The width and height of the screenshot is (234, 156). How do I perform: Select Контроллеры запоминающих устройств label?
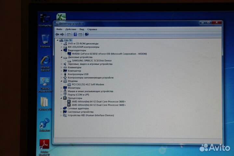(91, 78)
